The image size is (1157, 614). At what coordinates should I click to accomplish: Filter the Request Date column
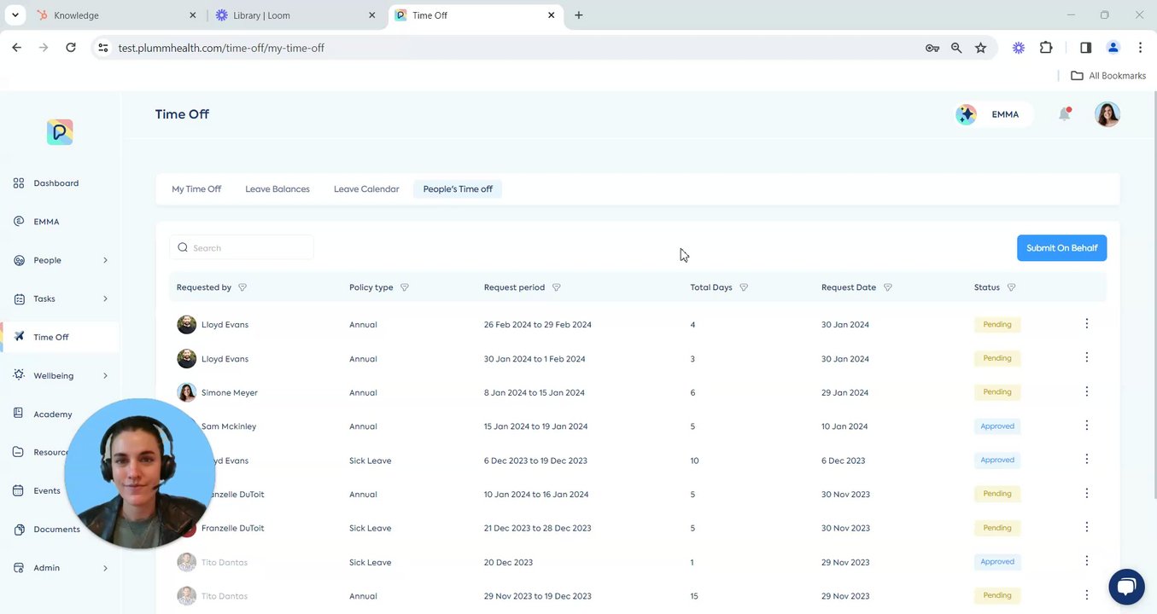(x=888, y=287)
